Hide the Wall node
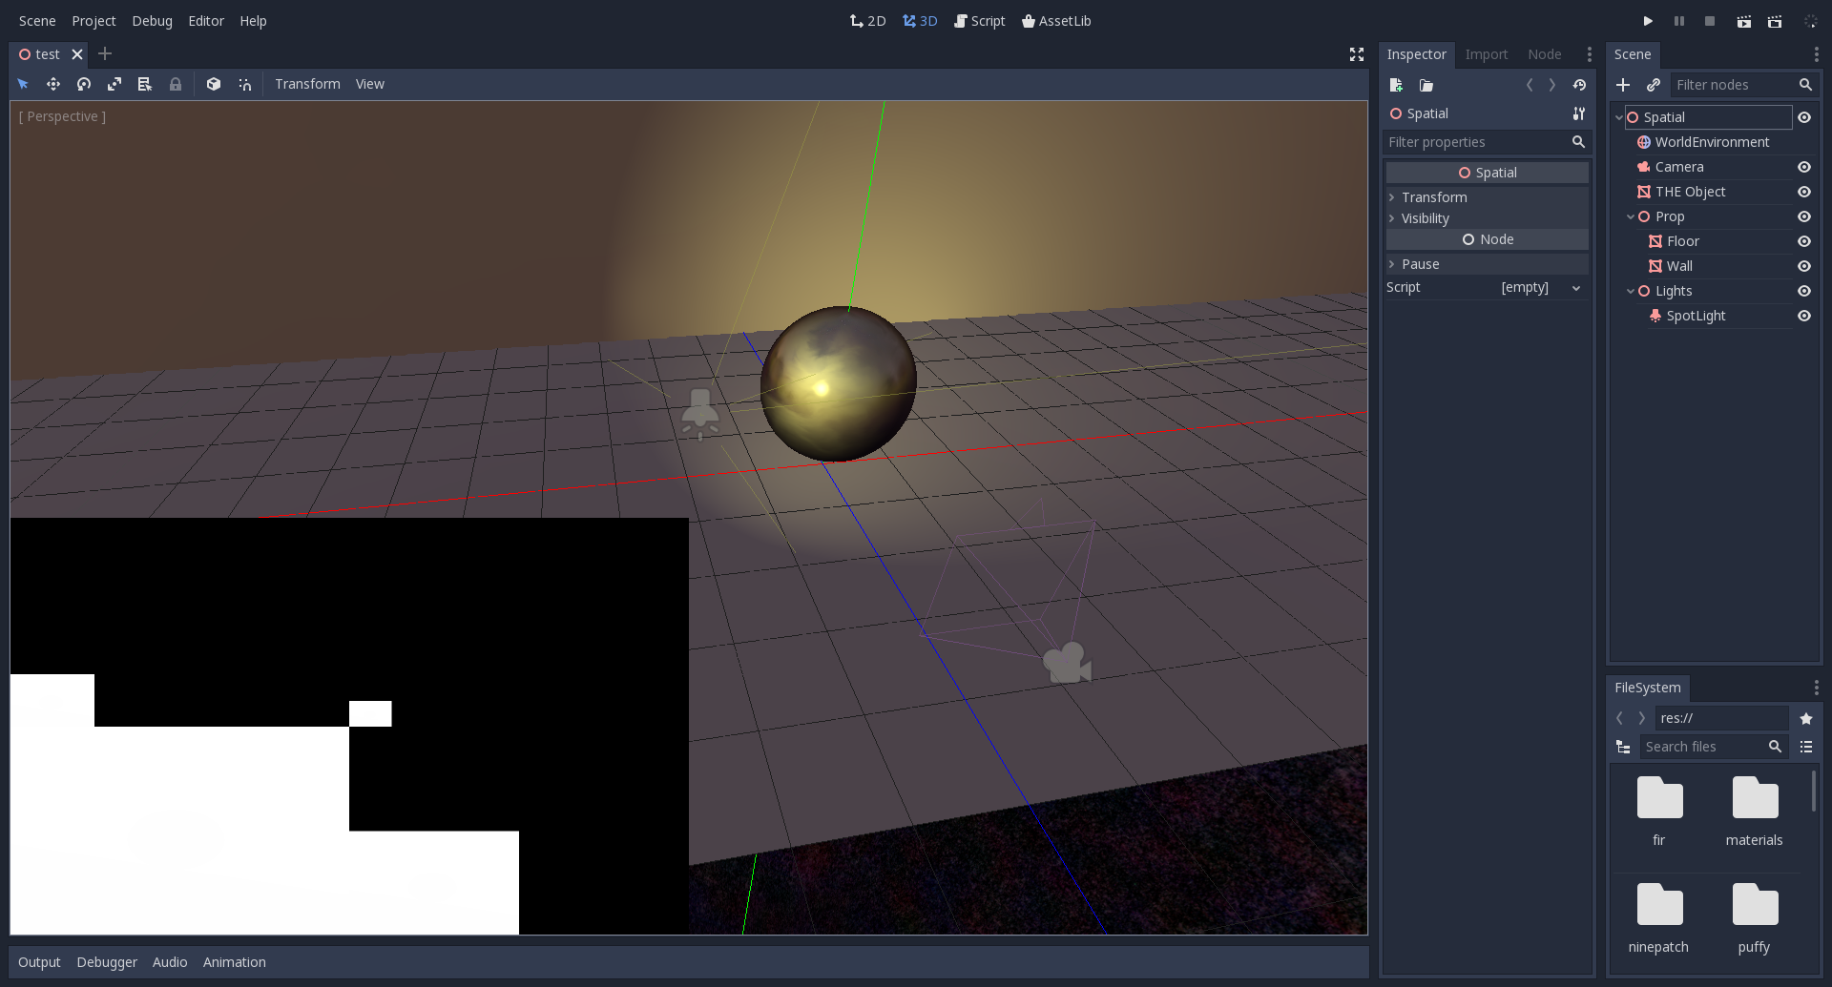The image size is (1832, 987). tap(1804, 266)
